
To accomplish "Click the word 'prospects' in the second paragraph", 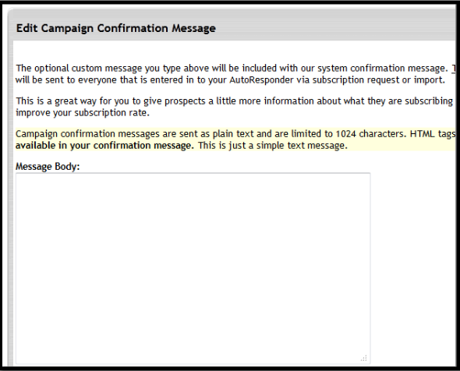I will pyautogui.click(x=185, y=101).
